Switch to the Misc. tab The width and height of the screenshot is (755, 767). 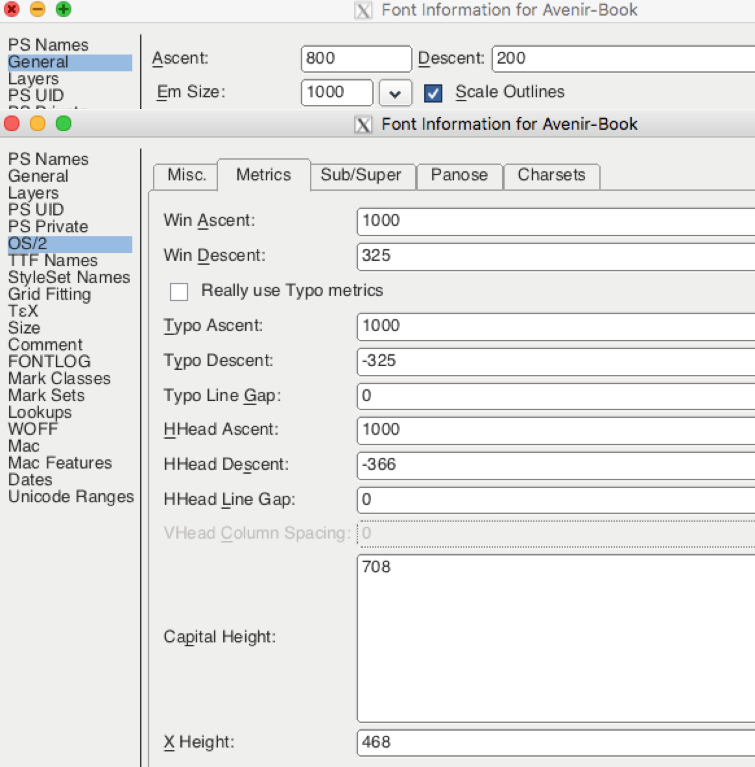tap(186, 176)
